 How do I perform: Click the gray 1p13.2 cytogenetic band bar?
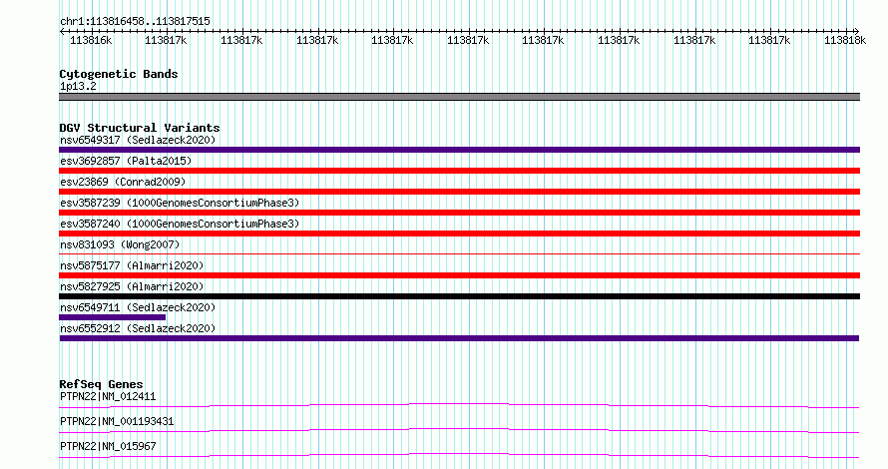pyautogui.click(x=459, y=97)
